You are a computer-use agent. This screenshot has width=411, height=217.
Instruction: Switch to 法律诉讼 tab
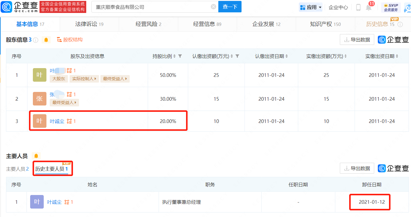(89, 24)
